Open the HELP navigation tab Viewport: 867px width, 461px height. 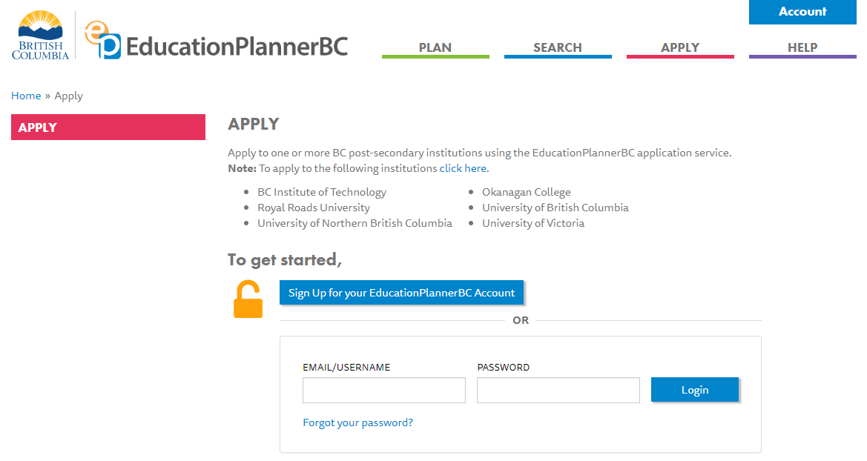tap(802, 47)
